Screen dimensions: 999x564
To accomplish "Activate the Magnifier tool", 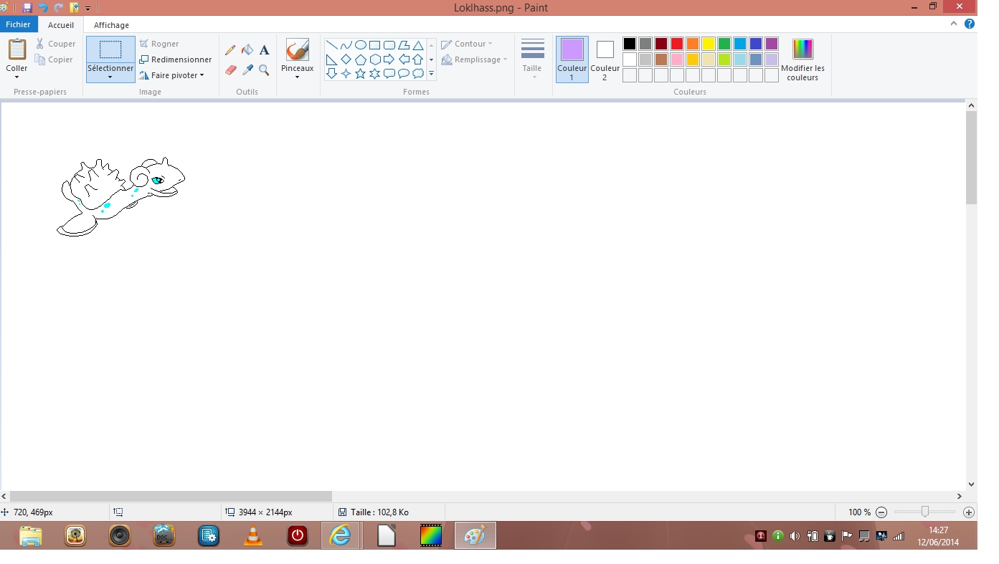I will tap(264, 70).
